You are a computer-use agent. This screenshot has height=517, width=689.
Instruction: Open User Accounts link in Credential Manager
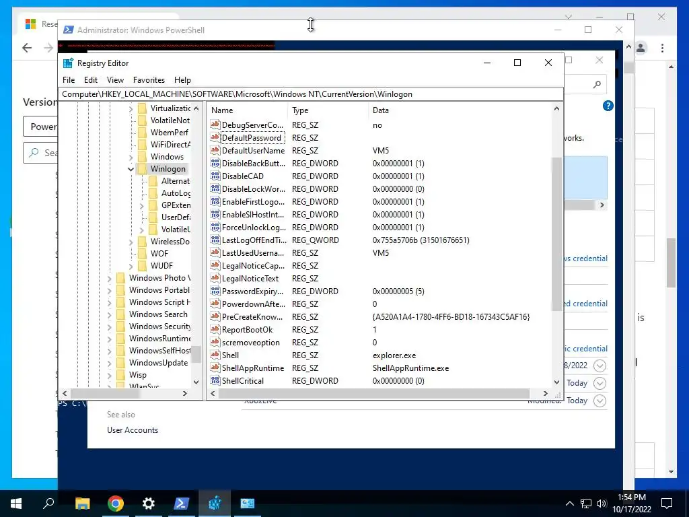tap(133, 430)
